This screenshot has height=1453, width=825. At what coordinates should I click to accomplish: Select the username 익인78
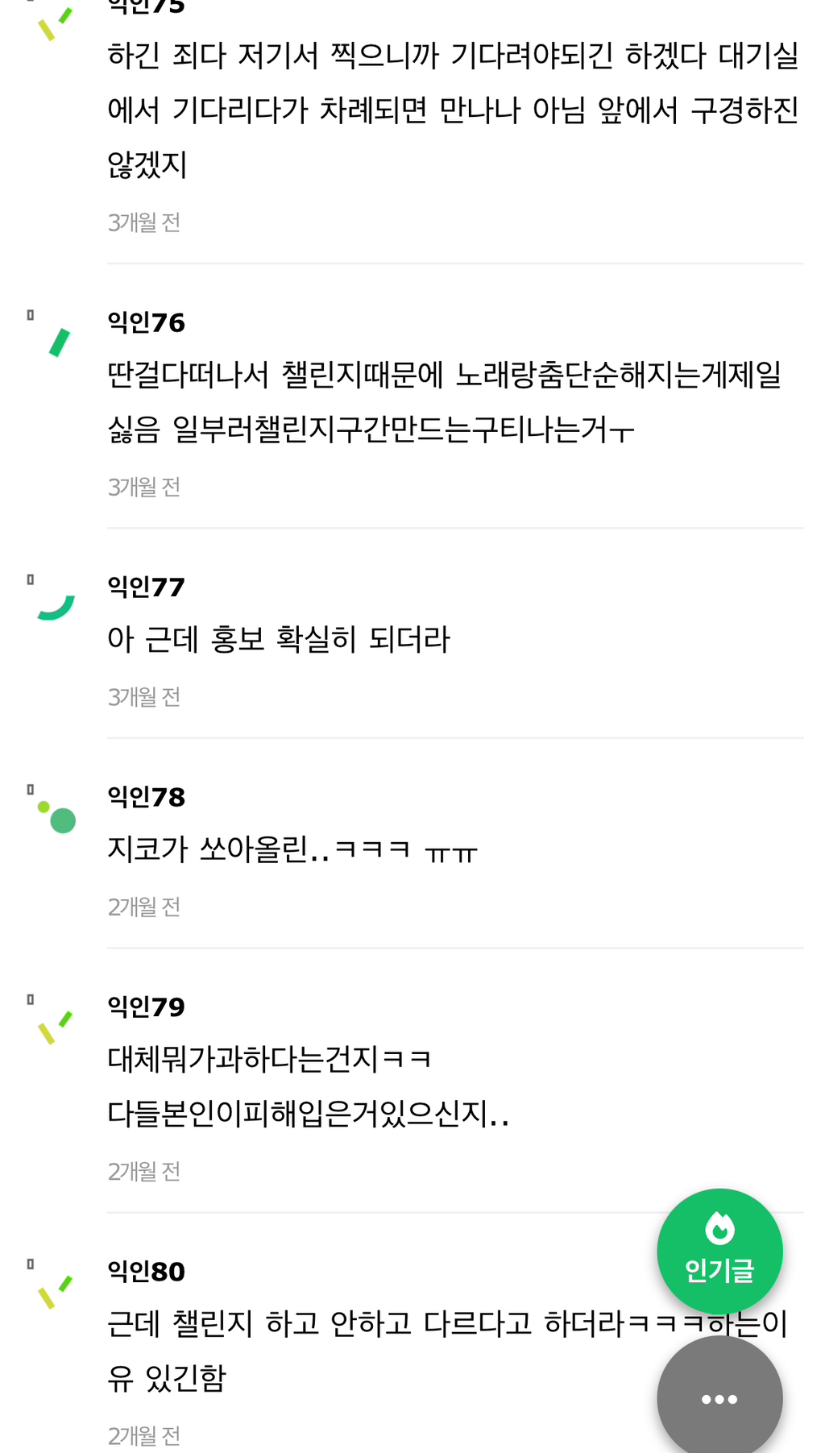pos(147,797)
